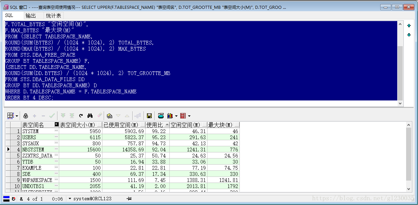Click the refresh results arrow icon

81,116
